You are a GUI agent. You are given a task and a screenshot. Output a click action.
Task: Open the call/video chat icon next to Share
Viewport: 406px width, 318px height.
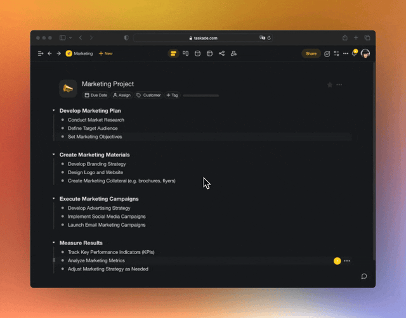(327, 54)
